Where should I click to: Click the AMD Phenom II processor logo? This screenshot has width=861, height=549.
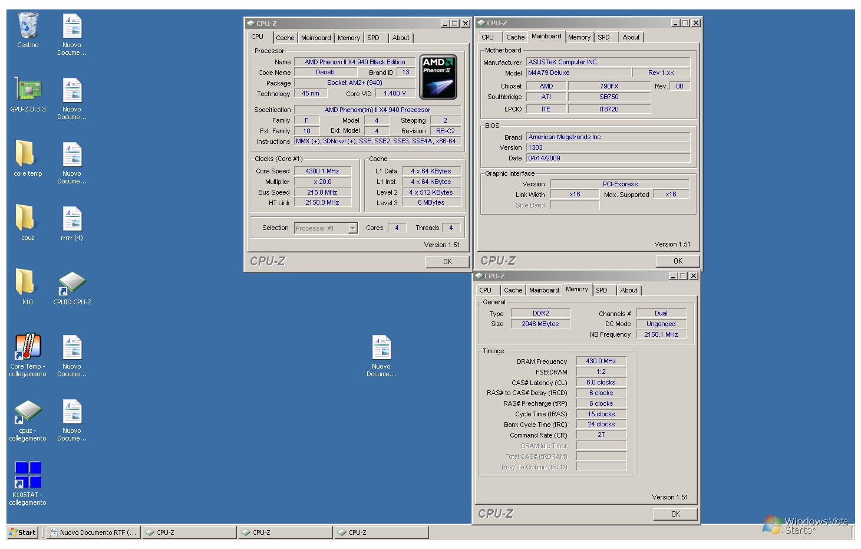[438, 77]
